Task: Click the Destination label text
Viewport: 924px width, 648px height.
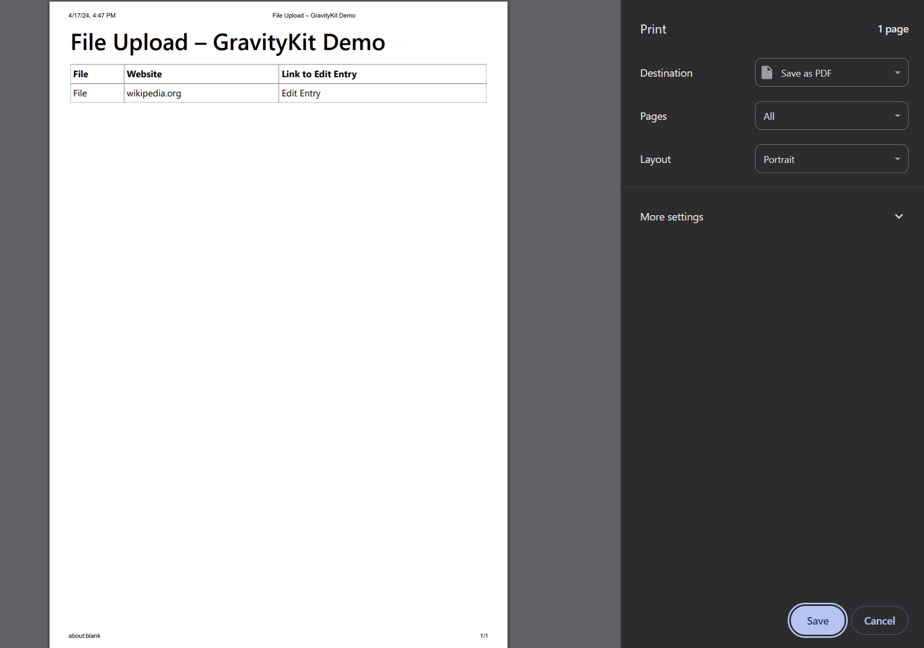Action: pyautogui.click(x=666, y=73)
